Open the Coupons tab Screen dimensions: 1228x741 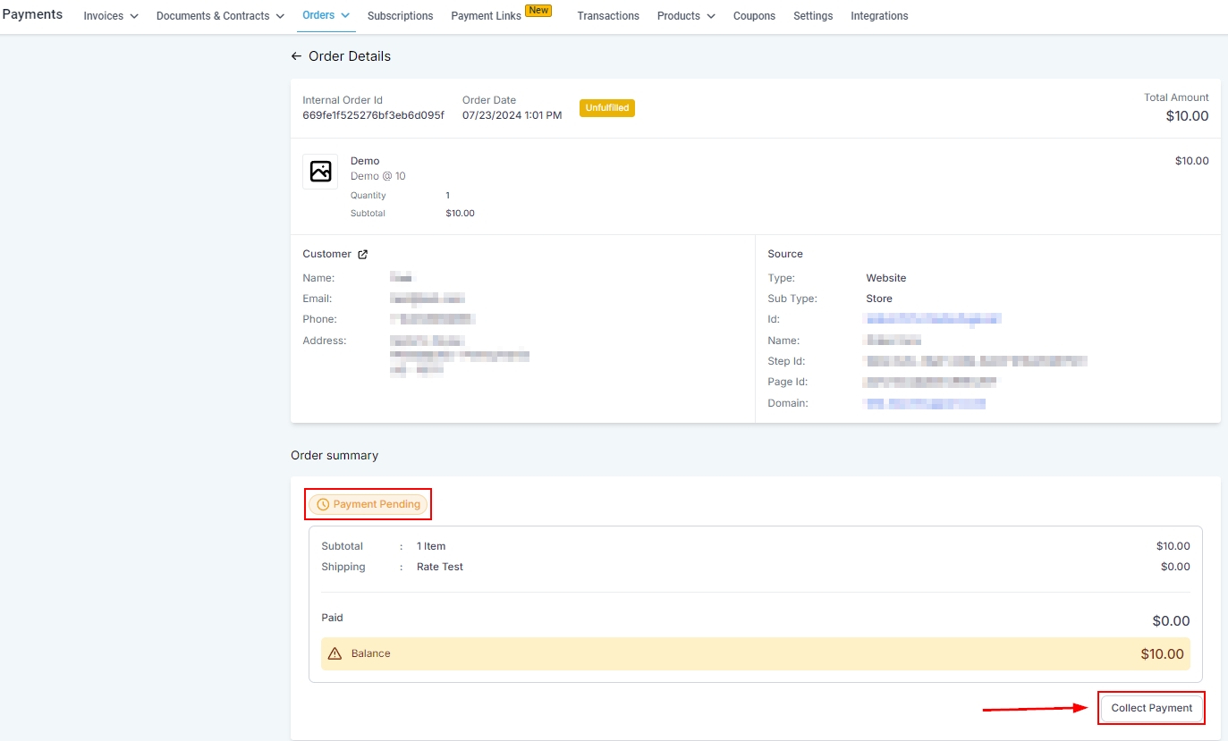(754, 16)
